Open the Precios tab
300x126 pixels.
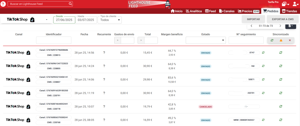tap(248, 11)
